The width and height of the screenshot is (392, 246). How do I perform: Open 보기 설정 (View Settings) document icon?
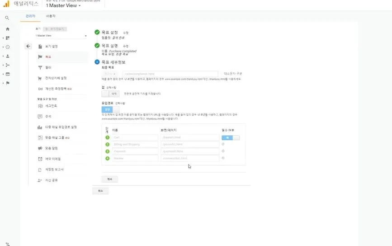(x=40, y=47)
